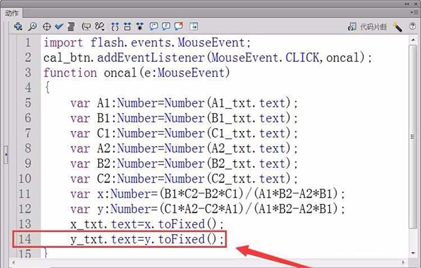The height and width of the screenshot is (268, 421).
Task: Click the closing brace on line 15
Action: pyautogui.click(x=46, y=253)
